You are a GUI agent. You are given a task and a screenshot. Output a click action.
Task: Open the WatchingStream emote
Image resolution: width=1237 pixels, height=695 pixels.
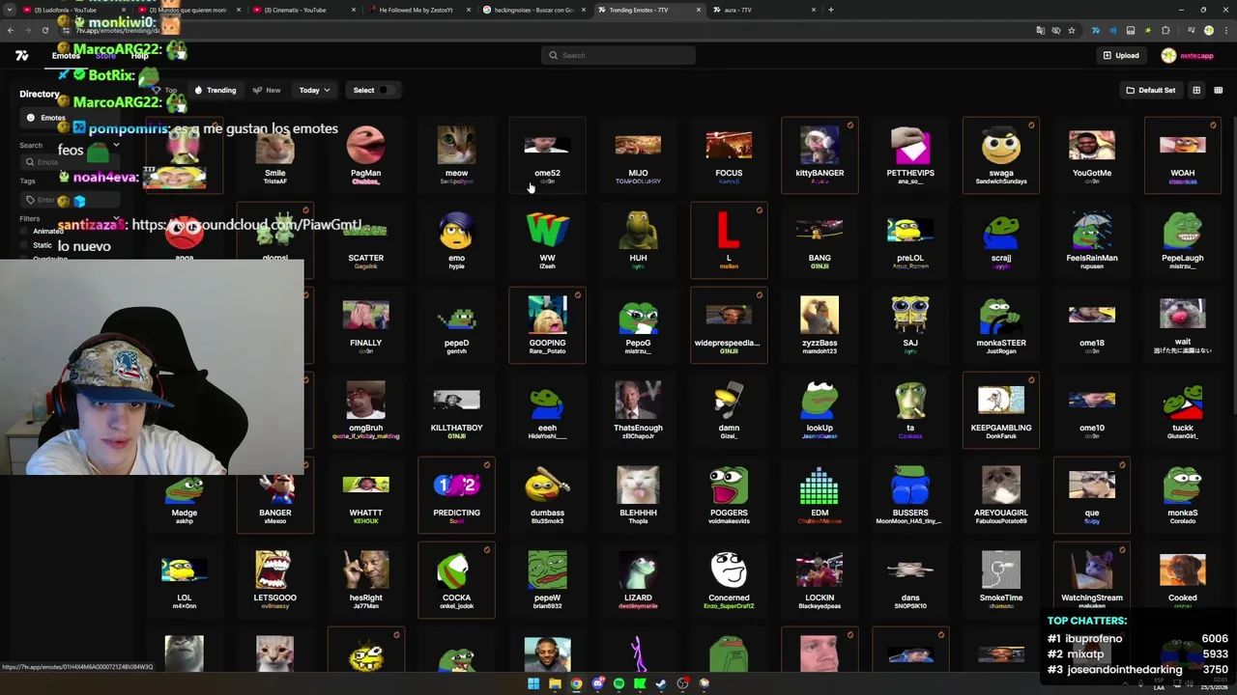[1092, 580]
